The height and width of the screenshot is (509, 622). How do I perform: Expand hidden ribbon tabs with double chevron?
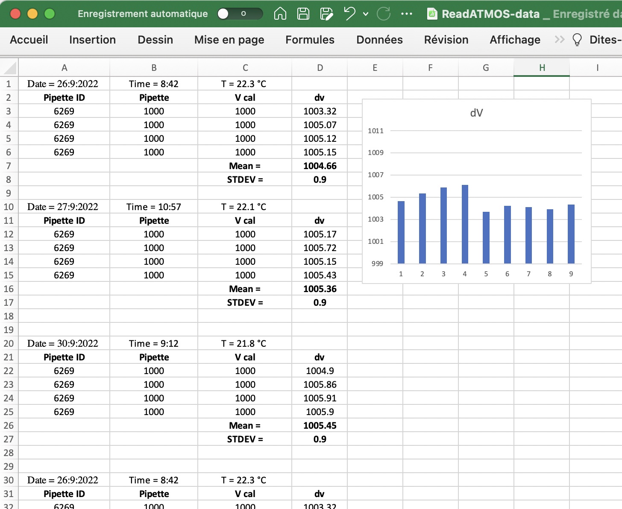coord(559,40)
